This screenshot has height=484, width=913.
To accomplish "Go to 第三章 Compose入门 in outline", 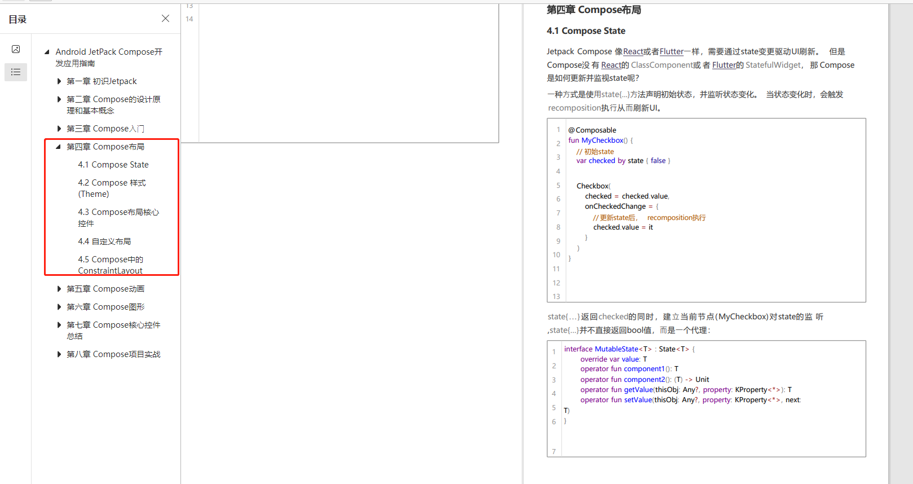I will click(105, 129).
